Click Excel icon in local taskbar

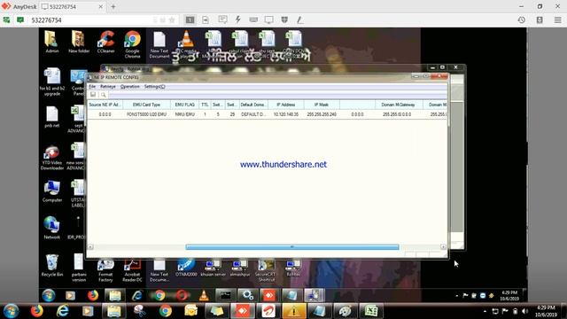tap(371, 311)
